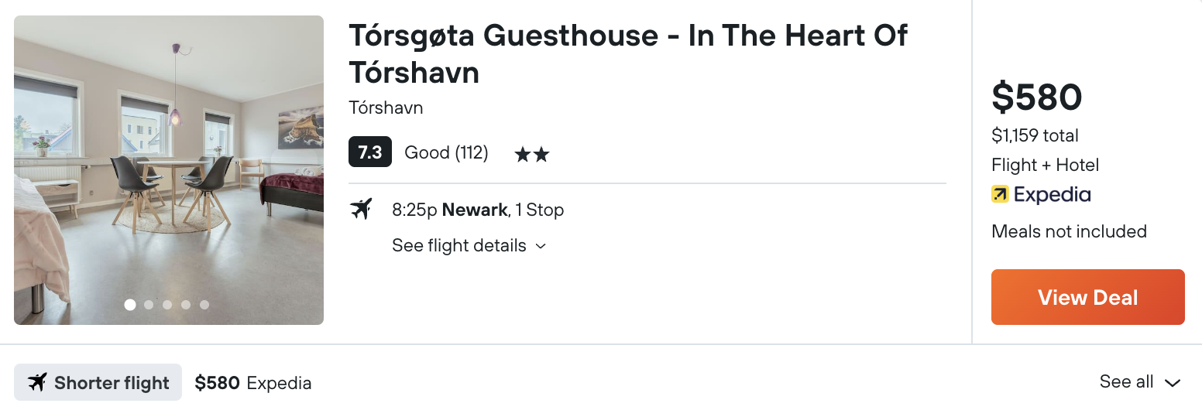Click the chevron next to See flight details
The height and width of the screenshot is (410, 1202).
tap(541, 247)
